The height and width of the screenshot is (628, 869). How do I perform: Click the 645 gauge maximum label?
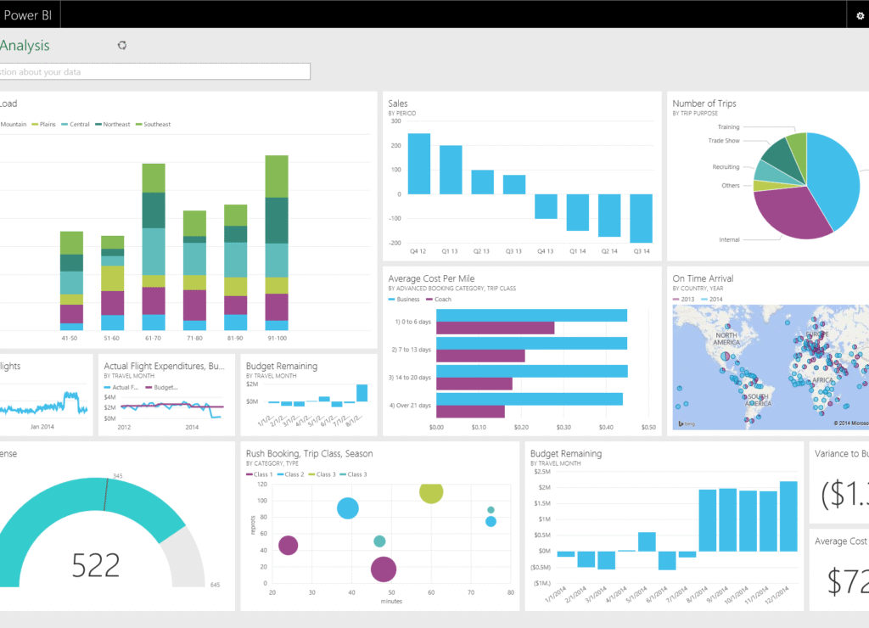(215, 585)
